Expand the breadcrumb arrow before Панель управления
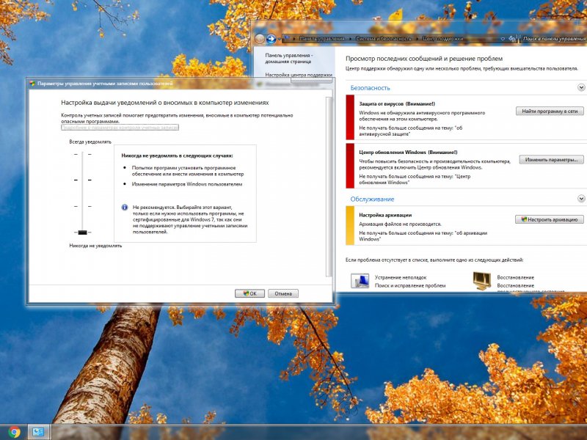This screenshot has height=440, width=587. [295, 39]
